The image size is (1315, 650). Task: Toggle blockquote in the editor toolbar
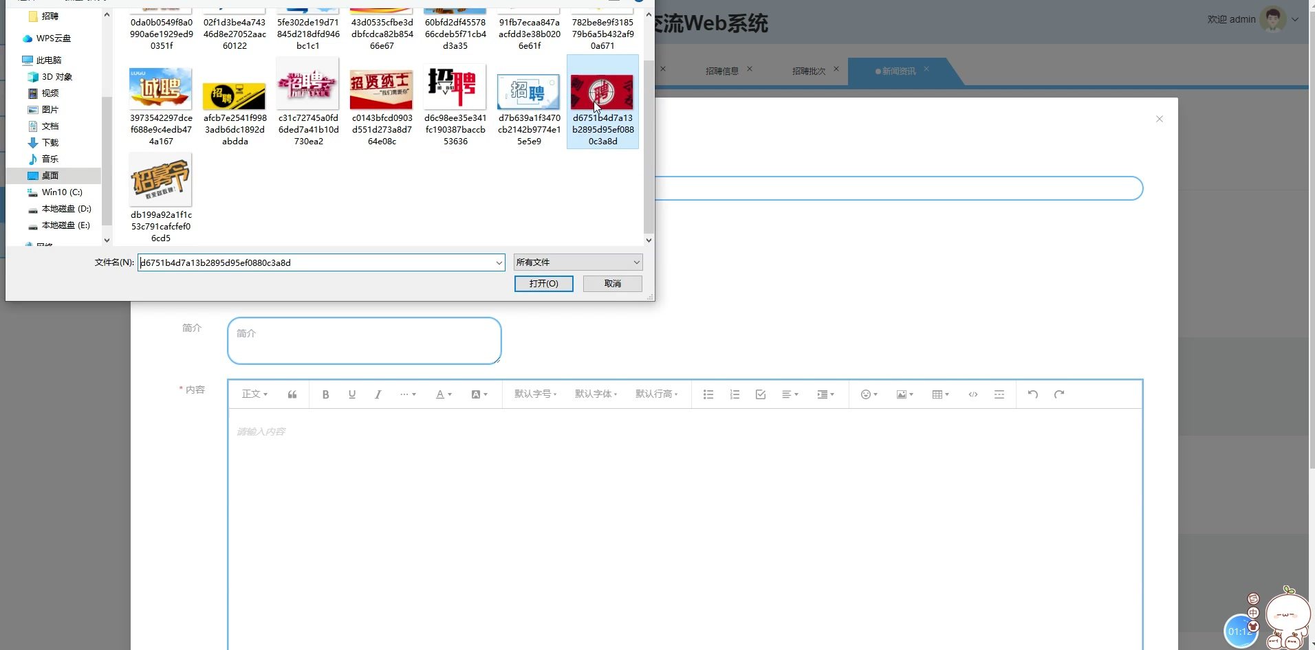292,394
